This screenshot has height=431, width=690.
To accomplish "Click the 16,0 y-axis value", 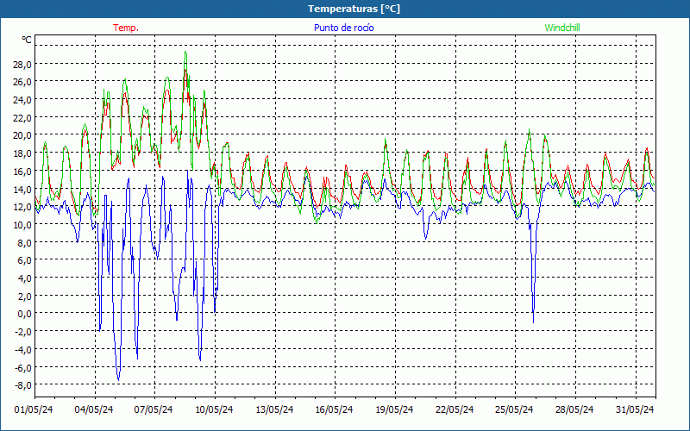I will pos(22,171).
